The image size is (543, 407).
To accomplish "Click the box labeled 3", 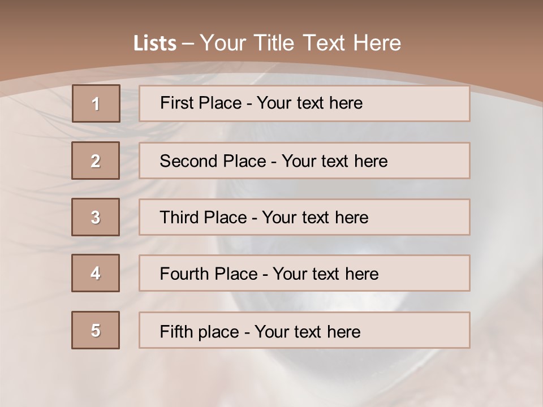I will tap(96, 217).
